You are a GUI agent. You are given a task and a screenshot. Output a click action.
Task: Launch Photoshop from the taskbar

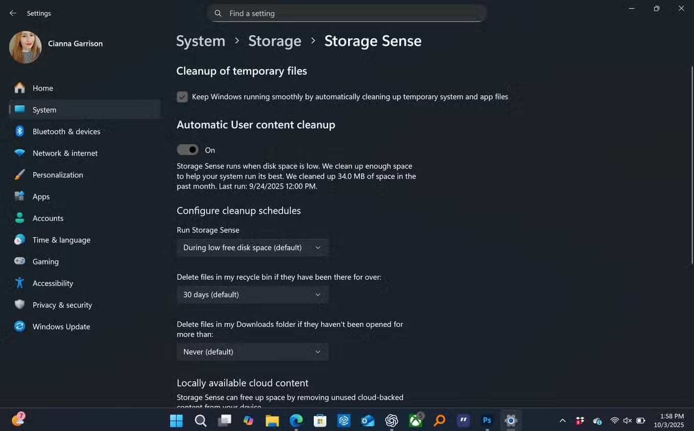[x=487, y=420]
